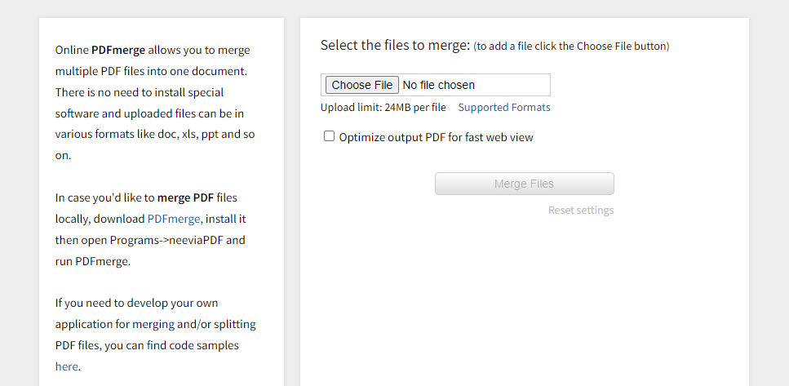Click the bold "merge PDF" text
Viewport: 789px width, 386px height.
(185, 197)
